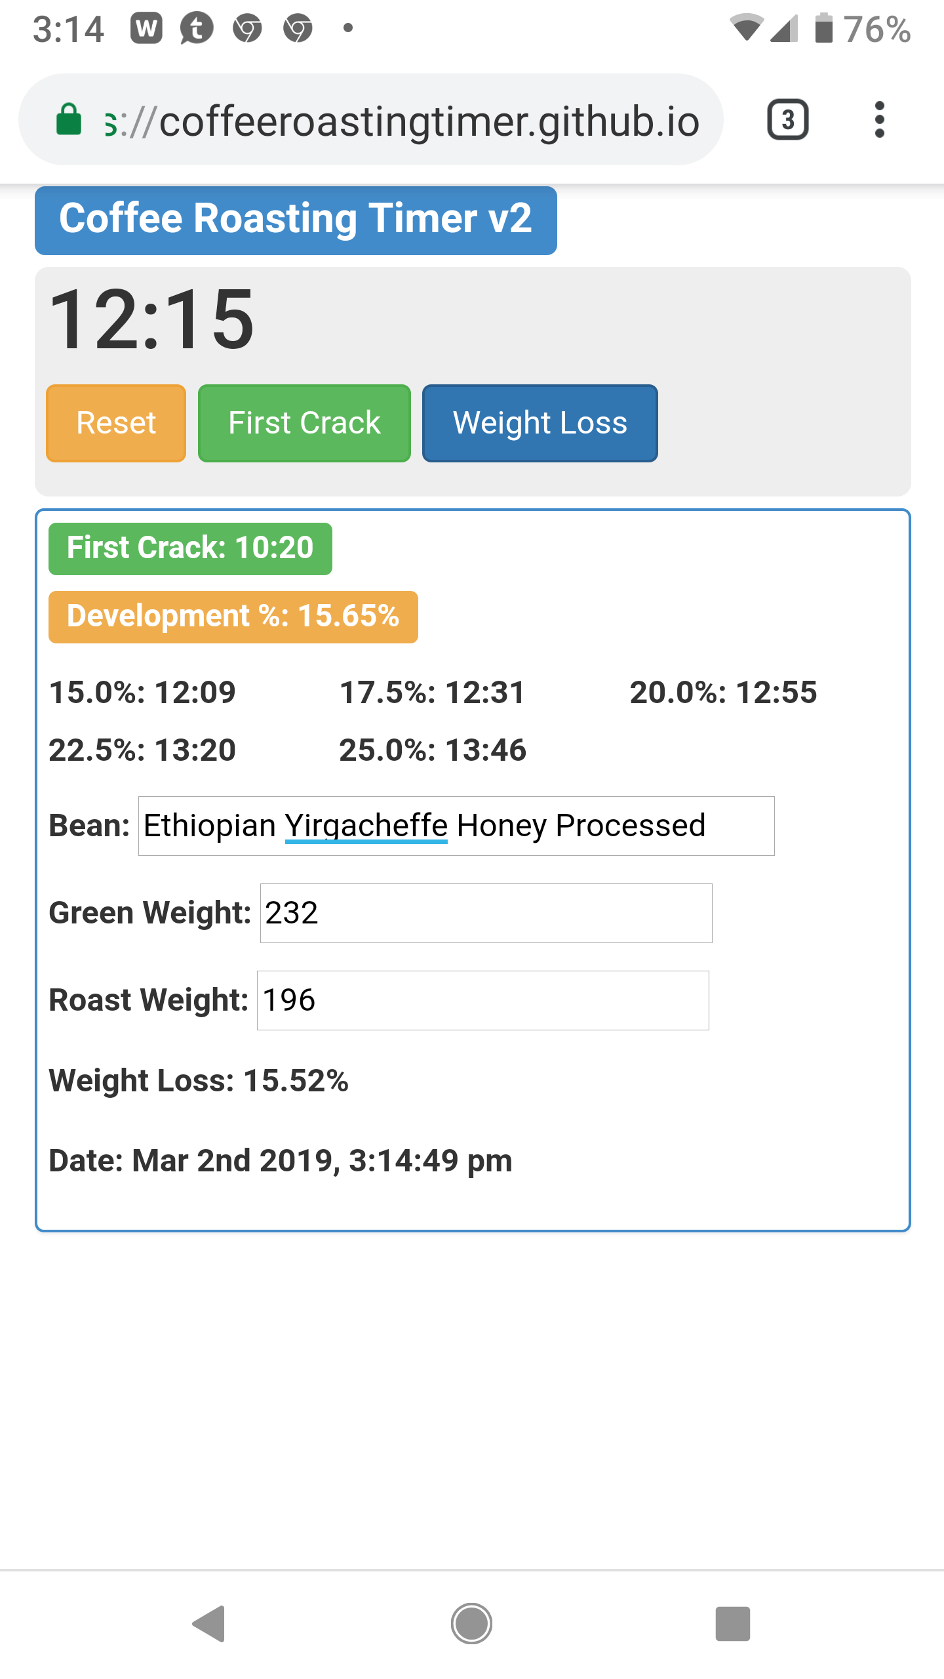Tap the Android recent apps square

[x=732, y=1624]
